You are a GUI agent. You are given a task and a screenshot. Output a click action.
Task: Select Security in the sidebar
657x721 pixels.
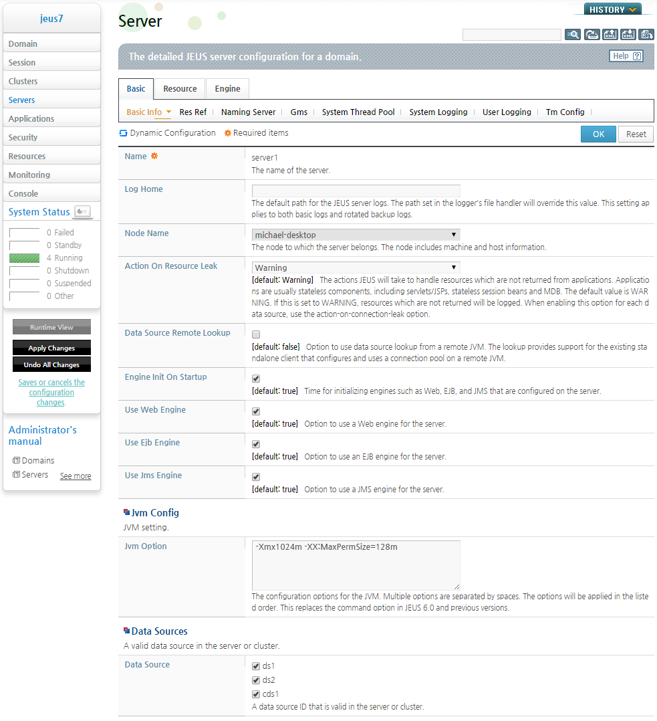51,138
